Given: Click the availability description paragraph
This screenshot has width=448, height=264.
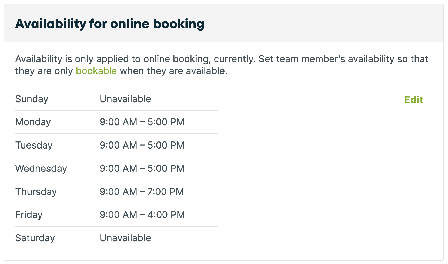Looking at the screenshot, I should tap(222, 65).
